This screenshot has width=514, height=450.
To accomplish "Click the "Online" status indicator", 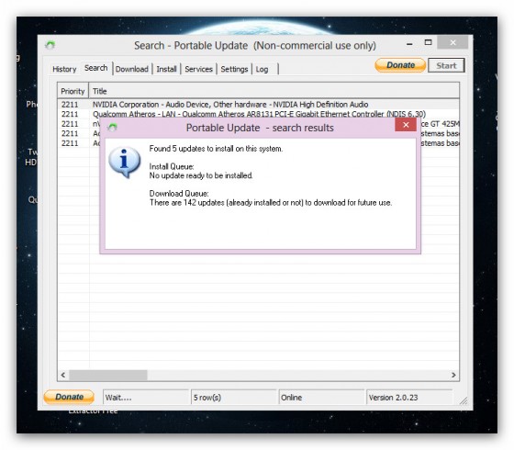I will [x=321, y=397].
